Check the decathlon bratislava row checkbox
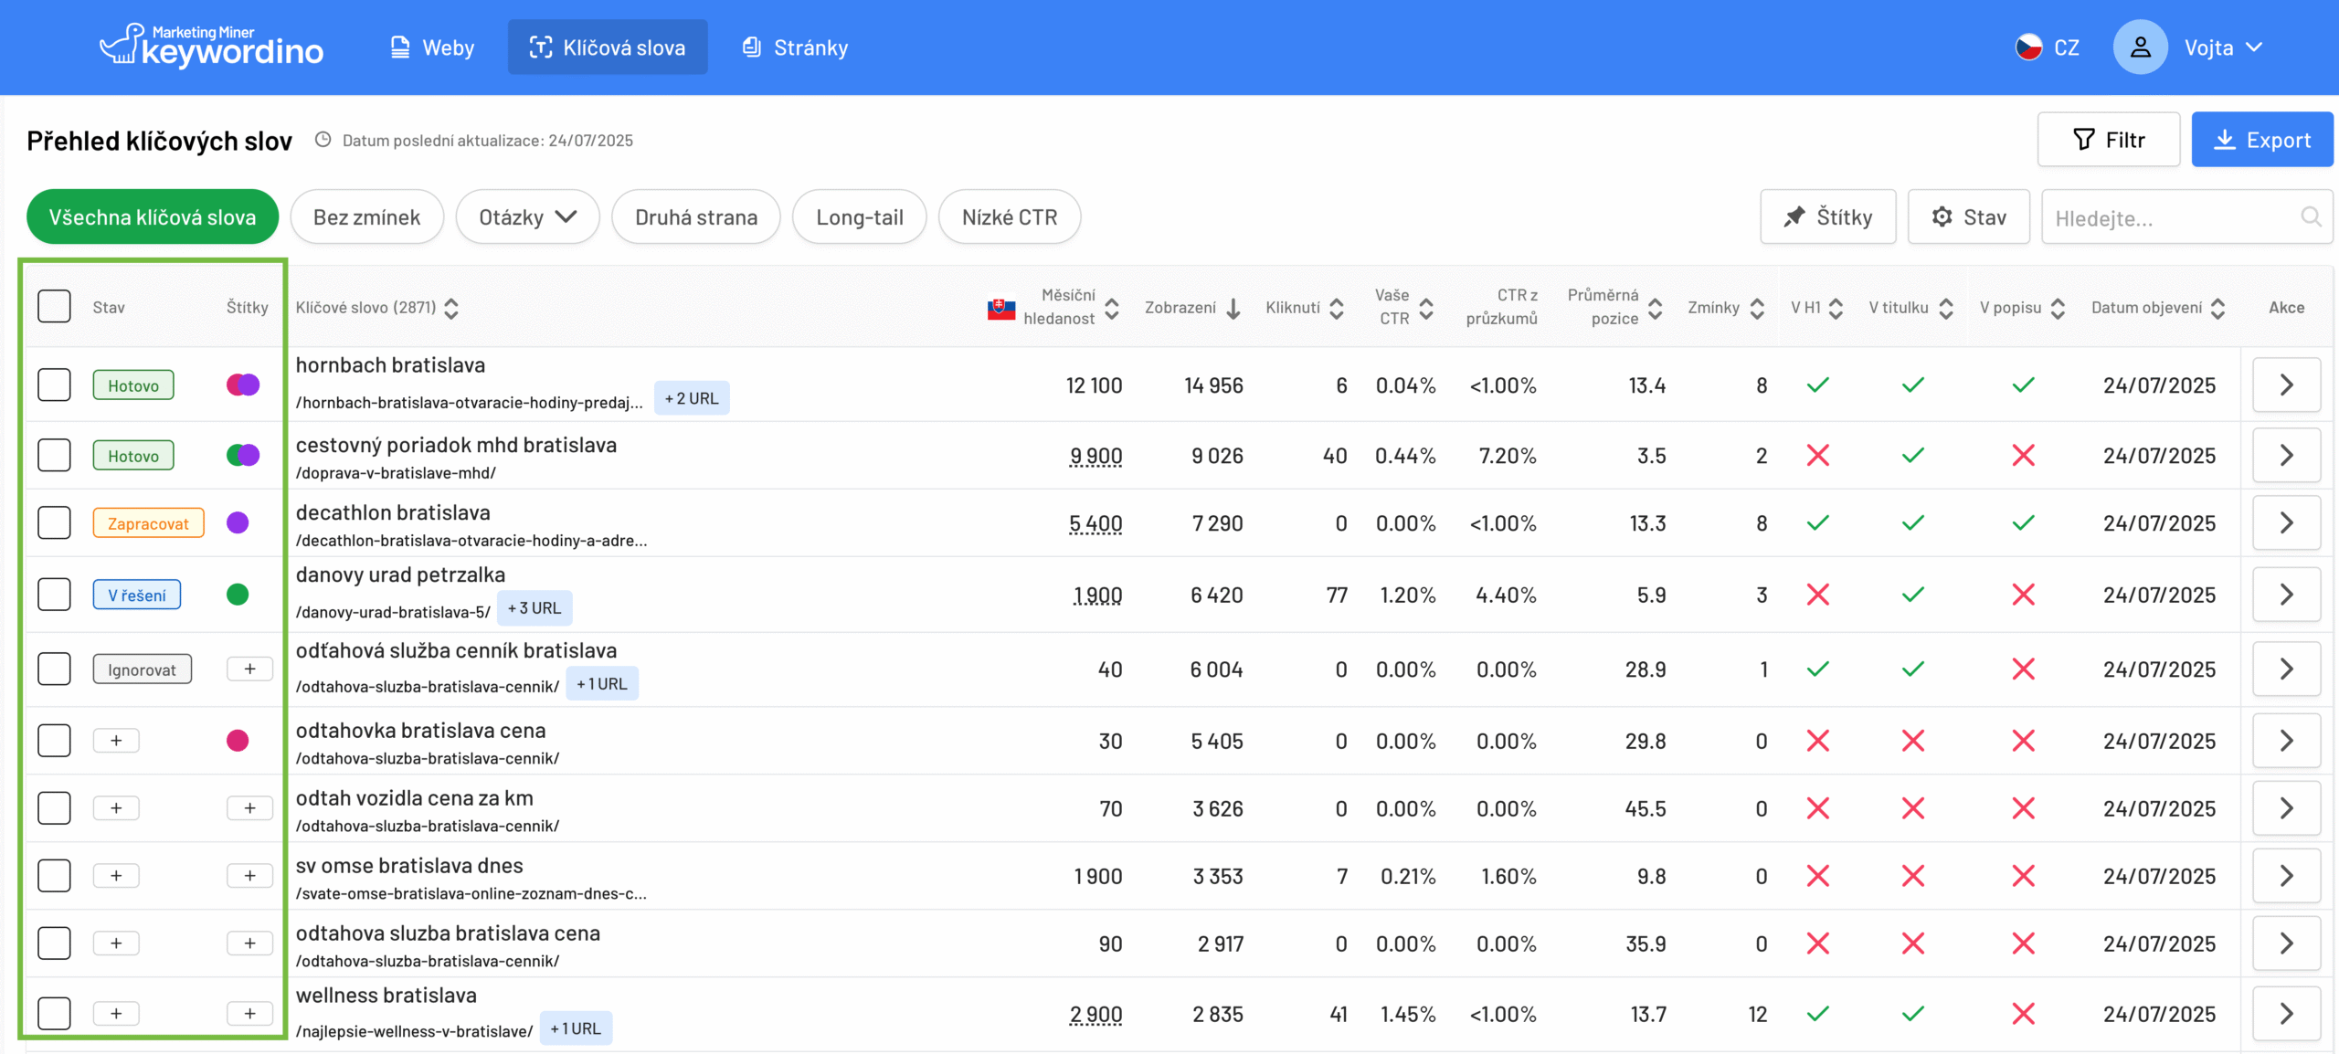 (x=54, y=522)
